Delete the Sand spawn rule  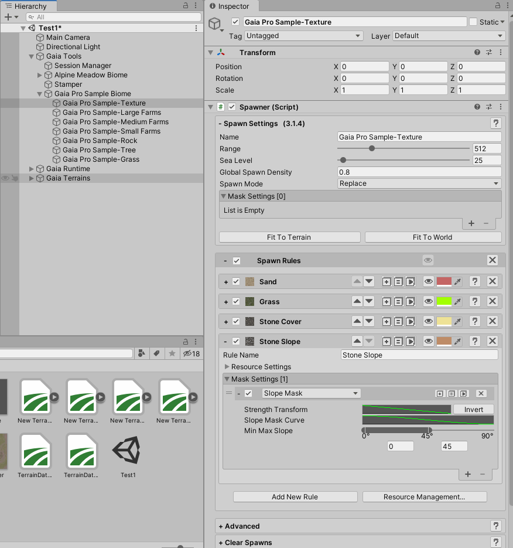click(x=493, y=281)
